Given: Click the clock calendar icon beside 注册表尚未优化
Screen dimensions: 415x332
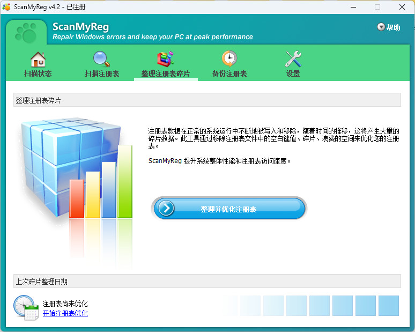Looking at the screenshot, I should (x=26, y=308).
